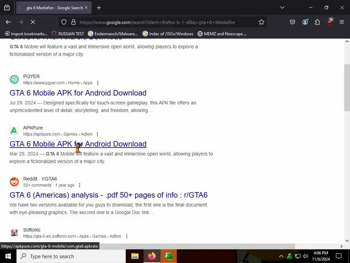The image size is (350, 263).
Task: Open the Windows Start menu
Action: tap(8, 256)
